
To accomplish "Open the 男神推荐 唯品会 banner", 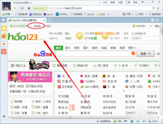I will [x=30, y=77].
